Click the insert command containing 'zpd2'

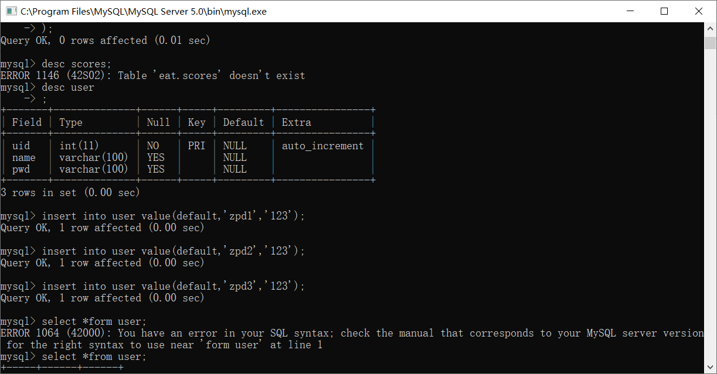[173, 251]
